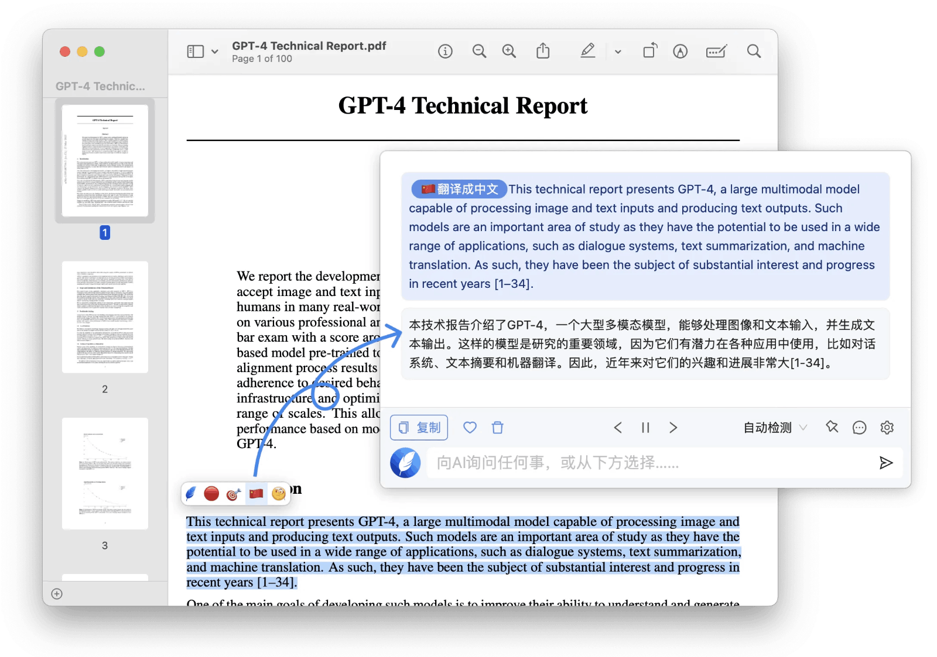Favorite the translation with heart icon
937x657 pixels.
[x=470, y=428]
